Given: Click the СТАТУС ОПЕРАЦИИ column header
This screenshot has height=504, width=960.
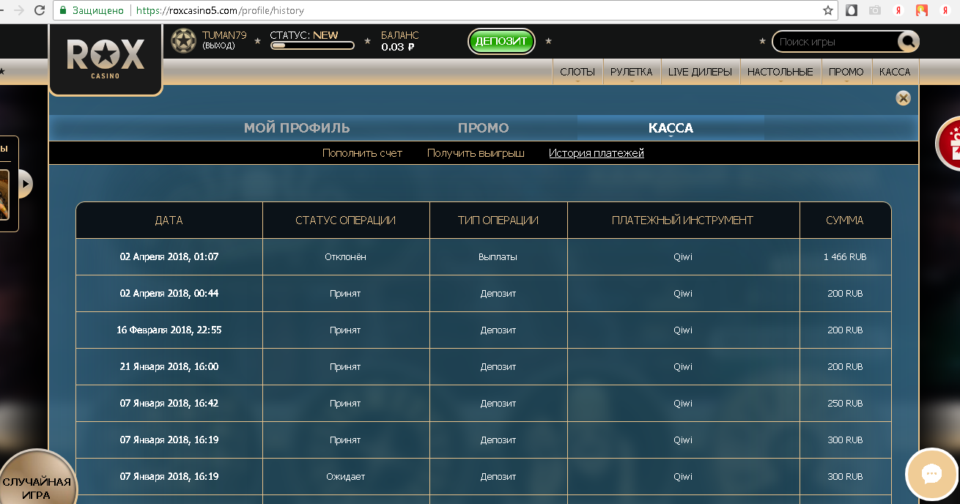Looking at the screenshot, I should pyautogui.click(x=346, y=220).
